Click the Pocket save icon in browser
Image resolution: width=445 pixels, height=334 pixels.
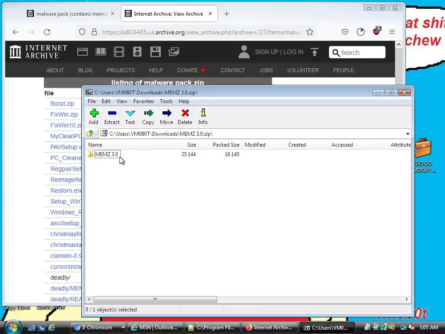[345, 32]
